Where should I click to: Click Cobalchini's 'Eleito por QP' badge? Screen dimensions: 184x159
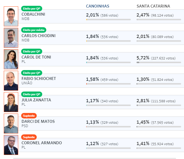[x=32, y=9]
